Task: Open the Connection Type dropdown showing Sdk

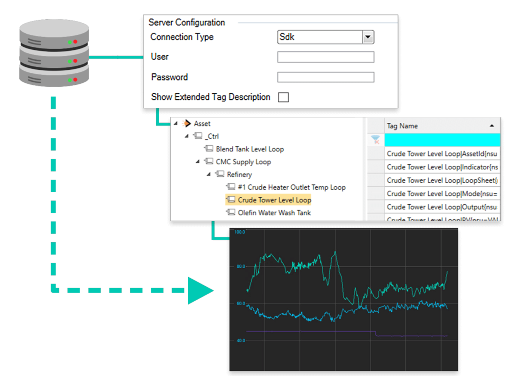Action: (367, 37)
